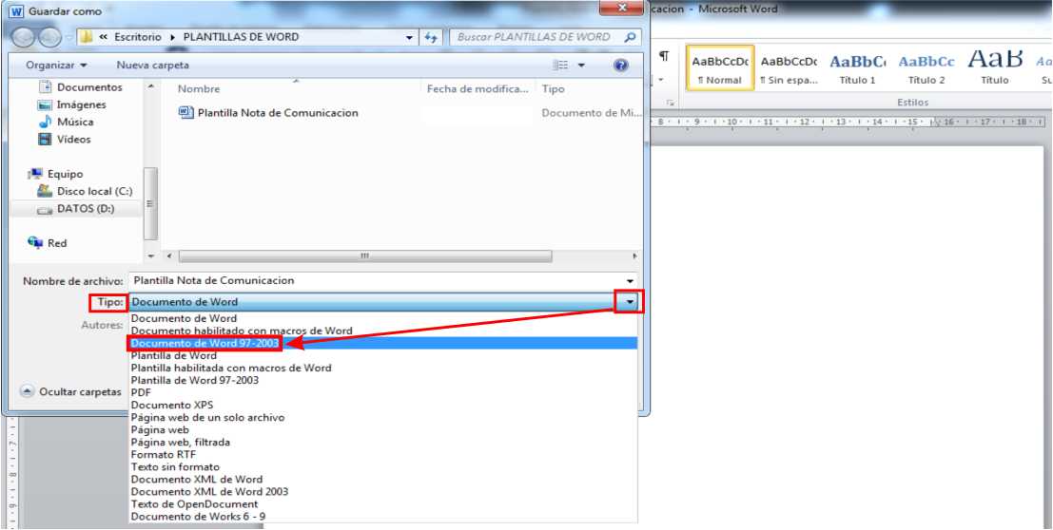
Task: Click the Forward navigation arrow in Guardar como
Action: coord(49,38)
